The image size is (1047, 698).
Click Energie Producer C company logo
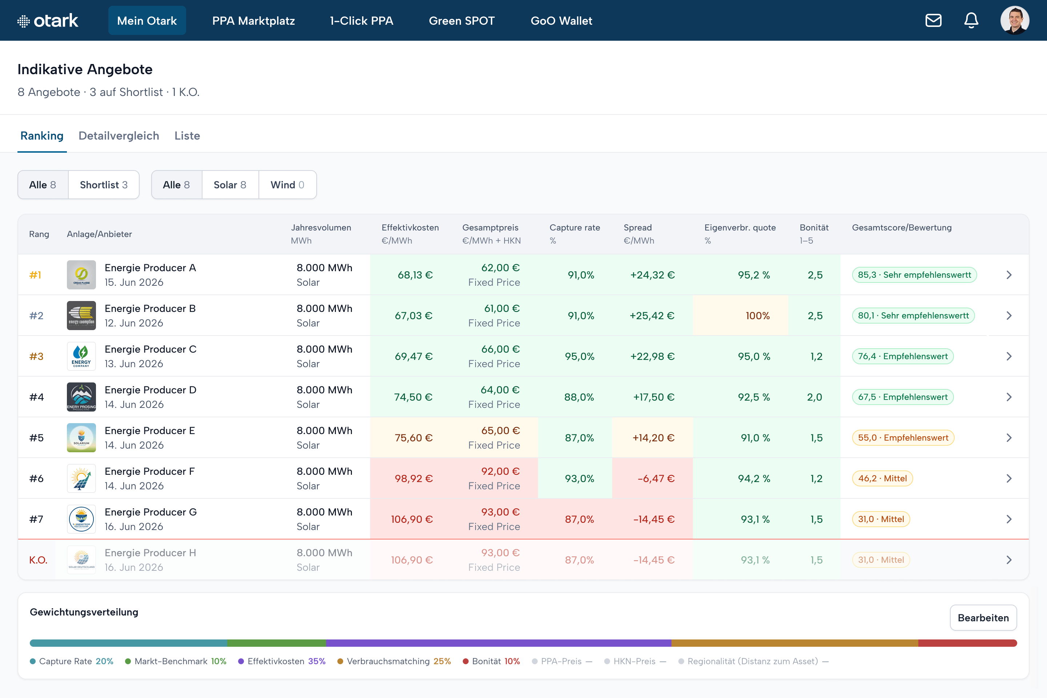click(x=81, y=356)
